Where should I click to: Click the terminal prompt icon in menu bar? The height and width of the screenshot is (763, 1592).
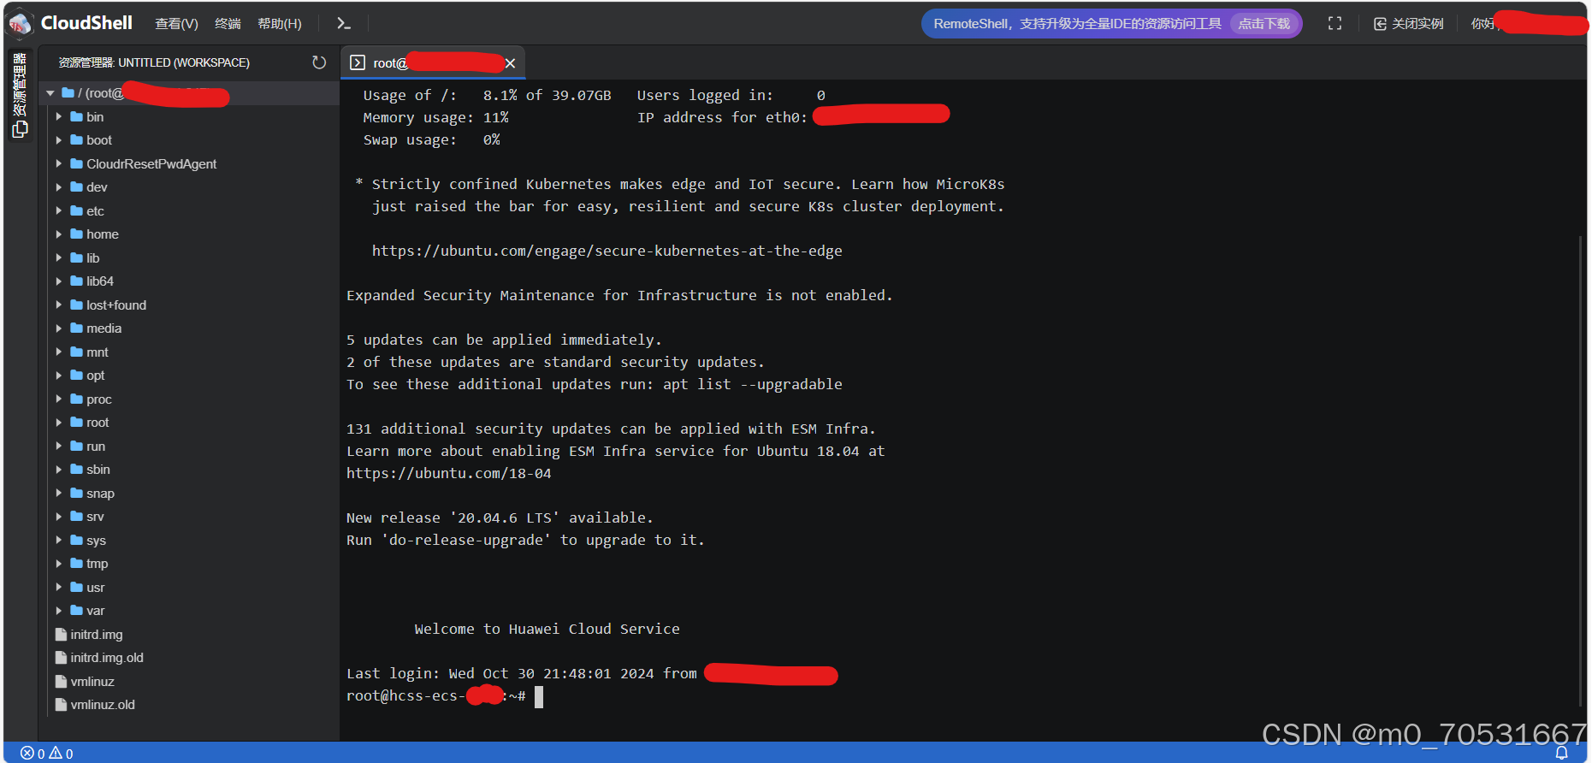coord(344,23)
